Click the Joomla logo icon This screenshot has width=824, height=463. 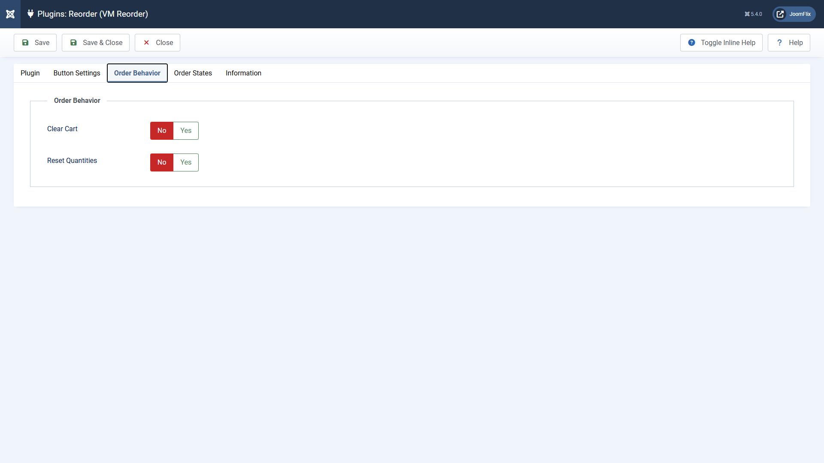[10, 14]
